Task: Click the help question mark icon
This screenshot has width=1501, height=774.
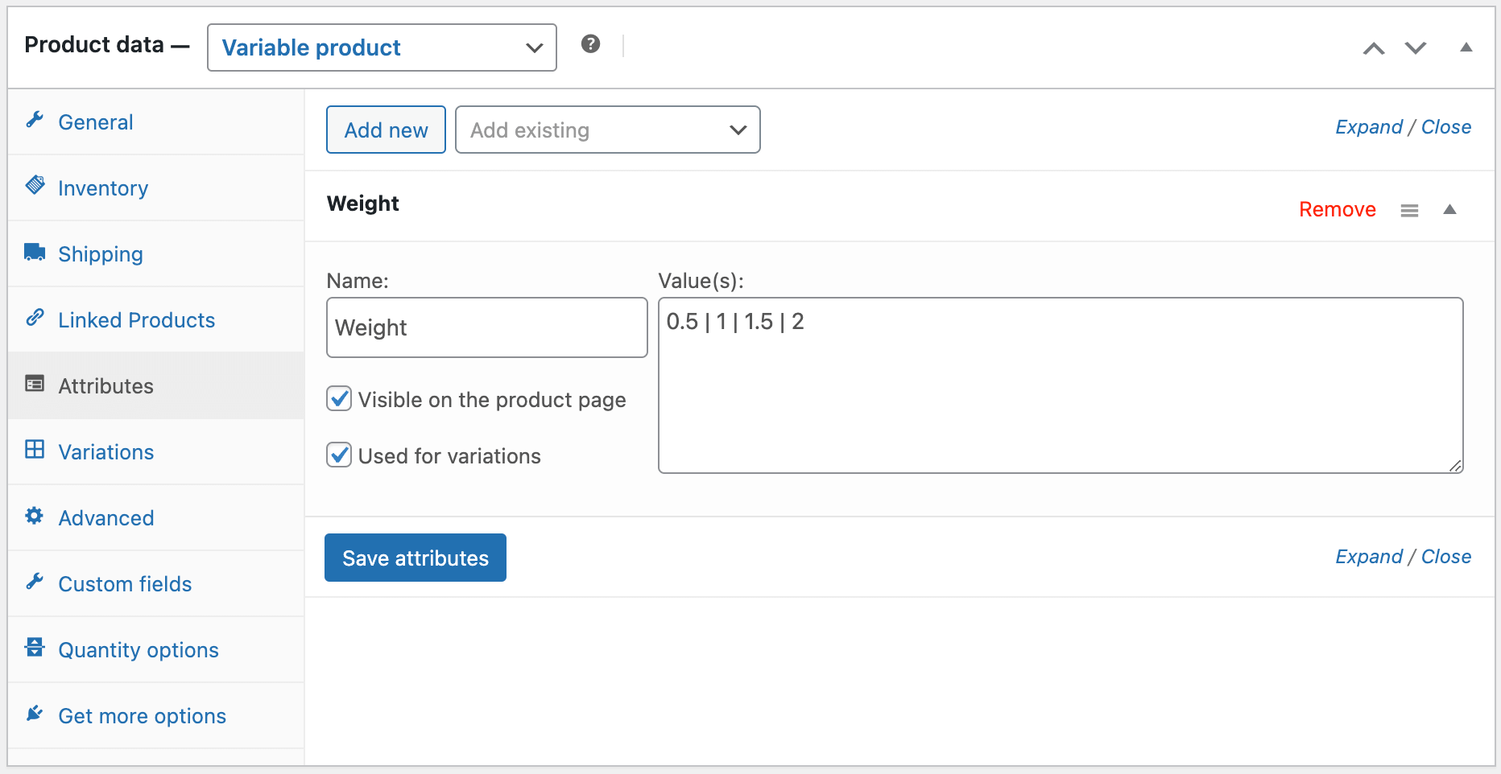Action: point(590,44)
